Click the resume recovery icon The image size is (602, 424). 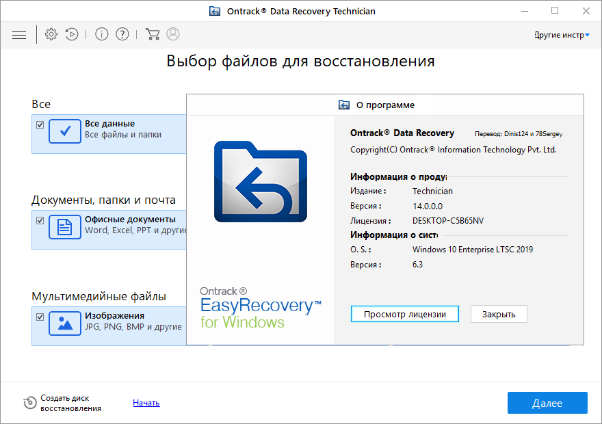72,34
